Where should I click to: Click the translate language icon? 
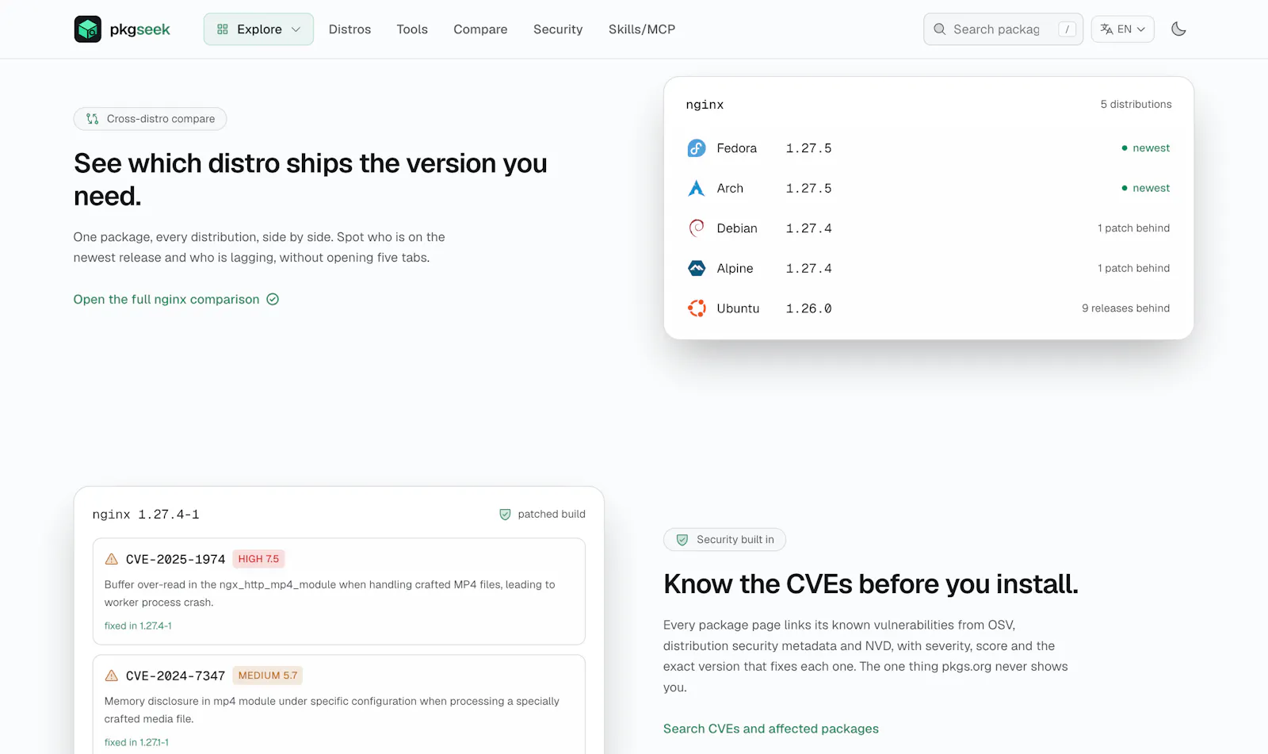coord(1106,29)
